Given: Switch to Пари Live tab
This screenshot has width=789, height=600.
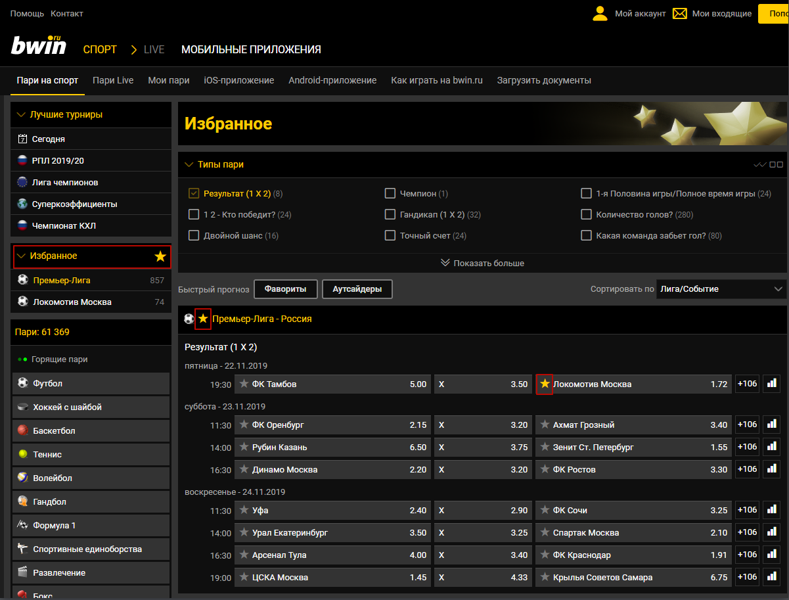Looking at the screenshot, I should (113, 80).
